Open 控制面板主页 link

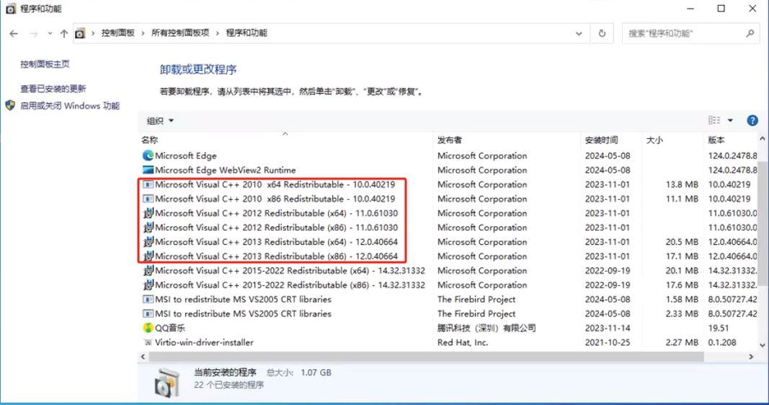click(45, 63)
